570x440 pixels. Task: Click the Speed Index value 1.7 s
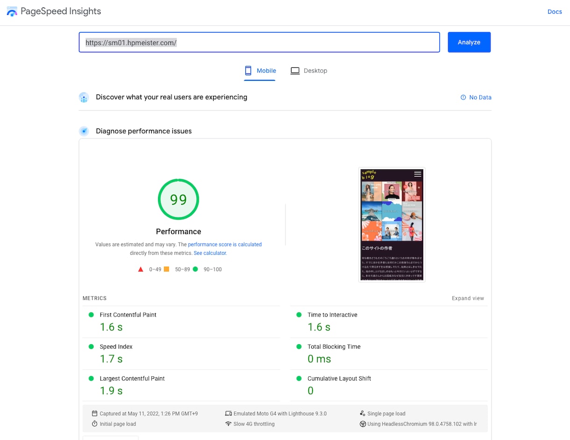click(111, 359)
